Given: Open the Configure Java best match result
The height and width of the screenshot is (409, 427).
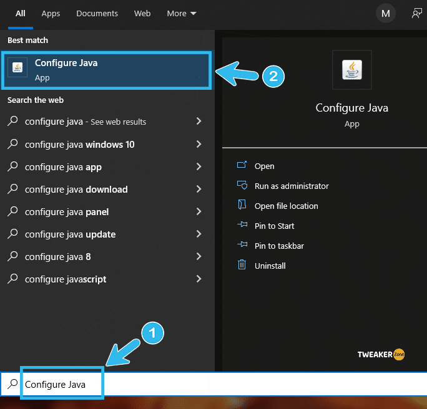Looking at the screenshot, I should pos(107,70).
